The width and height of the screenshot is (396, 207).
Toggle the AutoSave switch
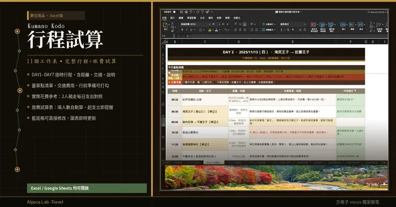[x=174, y=12]
